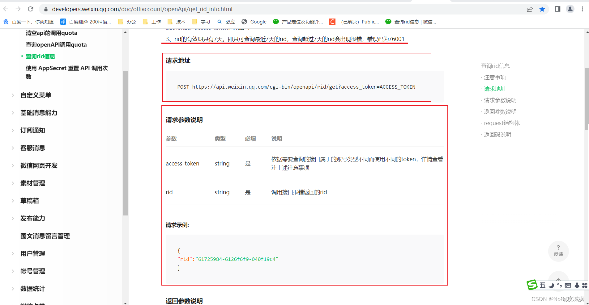Click the Sogou input method S logo
This screenshot has height=305, width=589.
point(532,285)
